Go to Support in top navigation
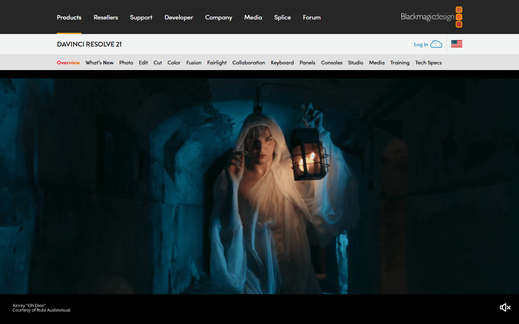 click(x=141, y=17)
